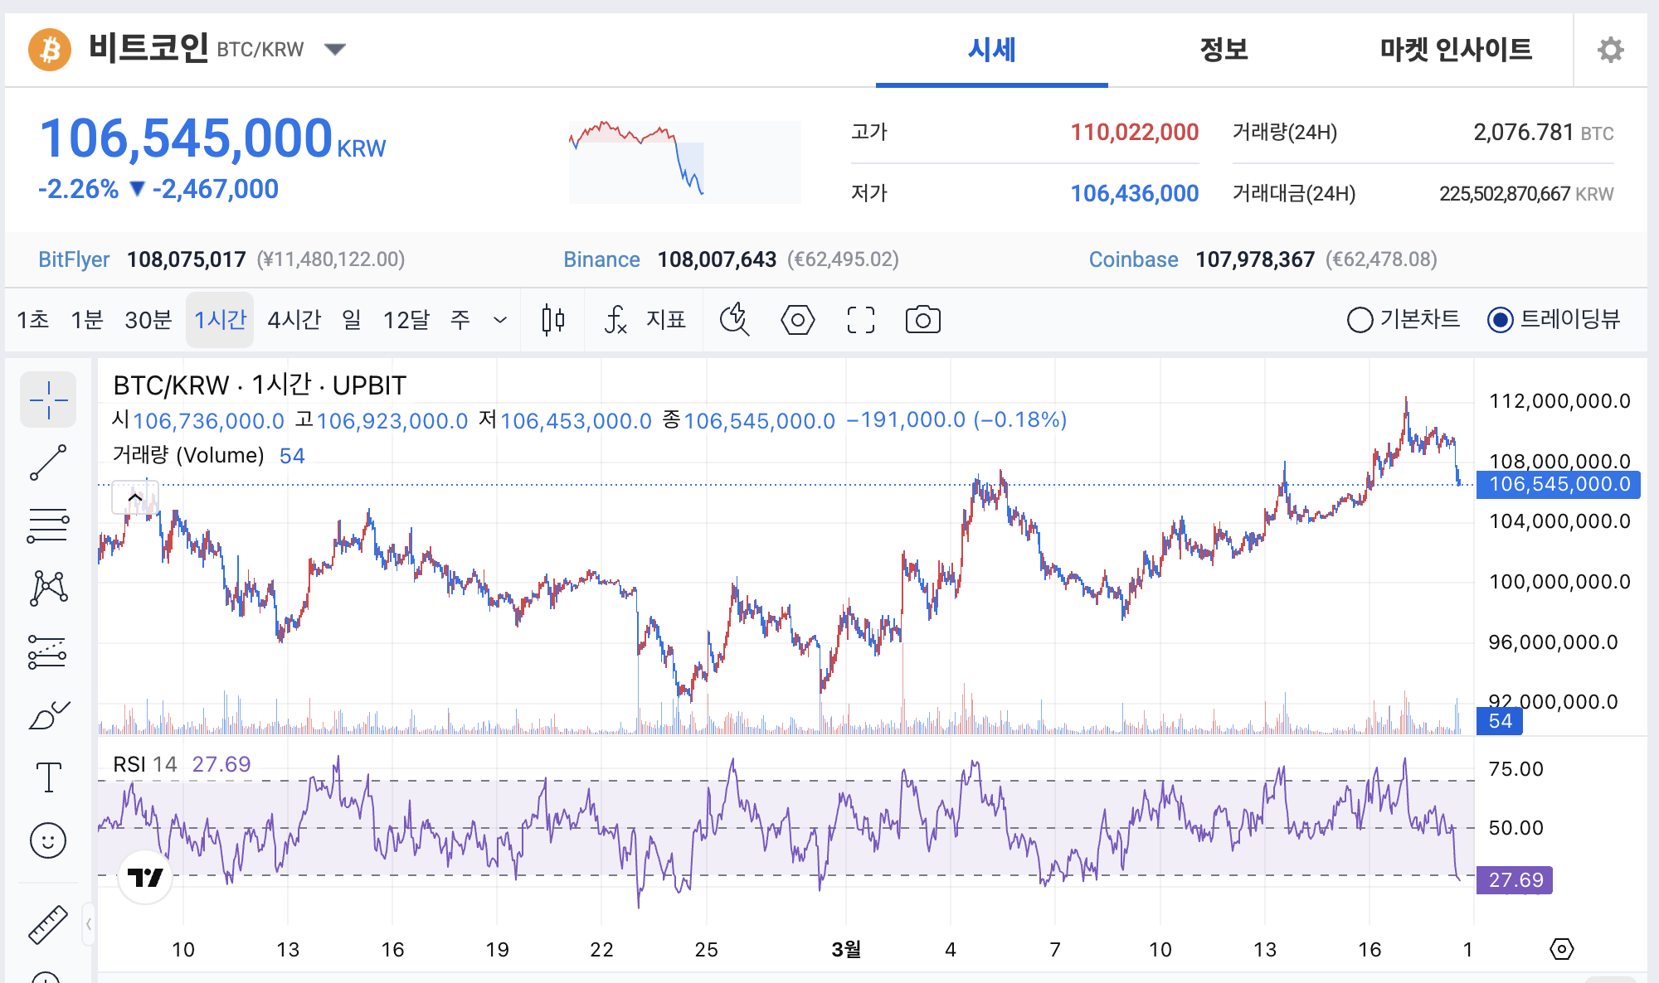Collapse the chart legend with the chevron

[134, 498]
